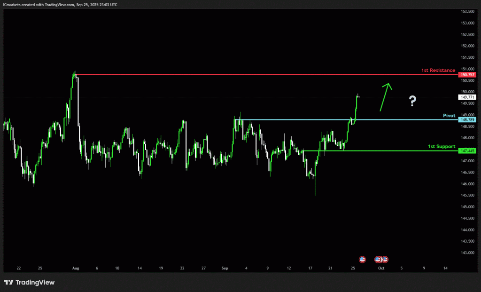Click the 153.000 price axis label
This screenshot has height=292, width=481.
[467, 23]
